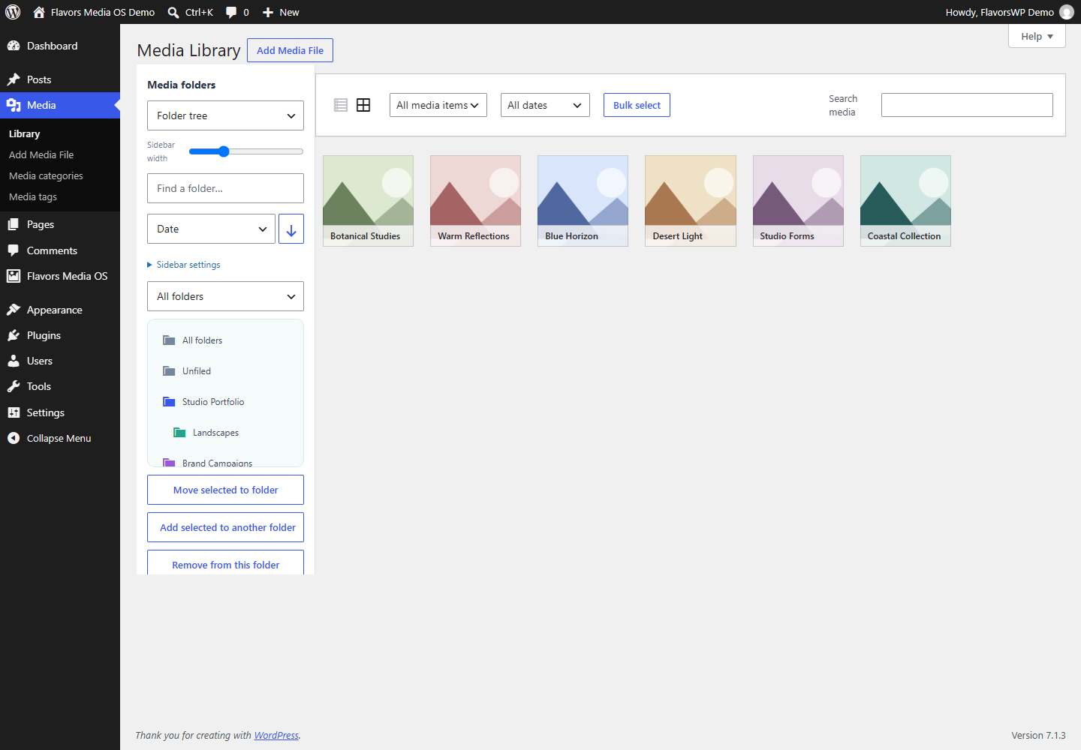1081x750 pixels.
Task: Click the Plugins plug icon
Action: pyautogui.click(x=14, y=335)
